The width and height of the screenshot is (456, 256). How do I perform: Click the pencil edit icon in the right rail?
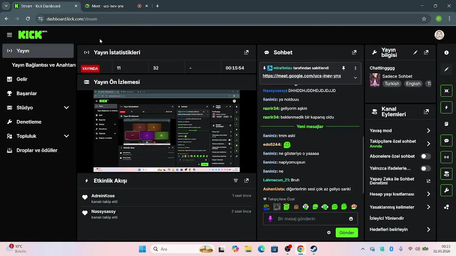pos(446,69)
